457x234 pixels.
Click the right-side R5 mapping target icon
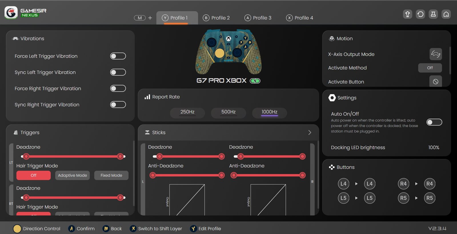pos(430,198)
